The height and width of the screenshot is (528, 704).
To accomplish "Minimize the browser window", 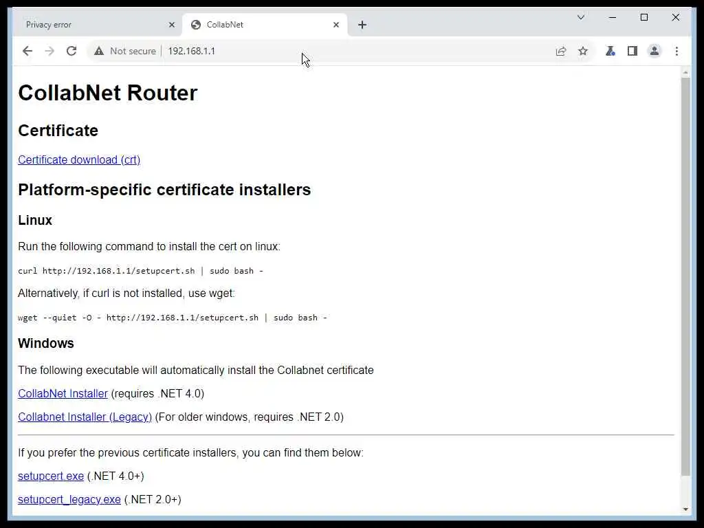I will pyautogui.click(x=613, y=17).
